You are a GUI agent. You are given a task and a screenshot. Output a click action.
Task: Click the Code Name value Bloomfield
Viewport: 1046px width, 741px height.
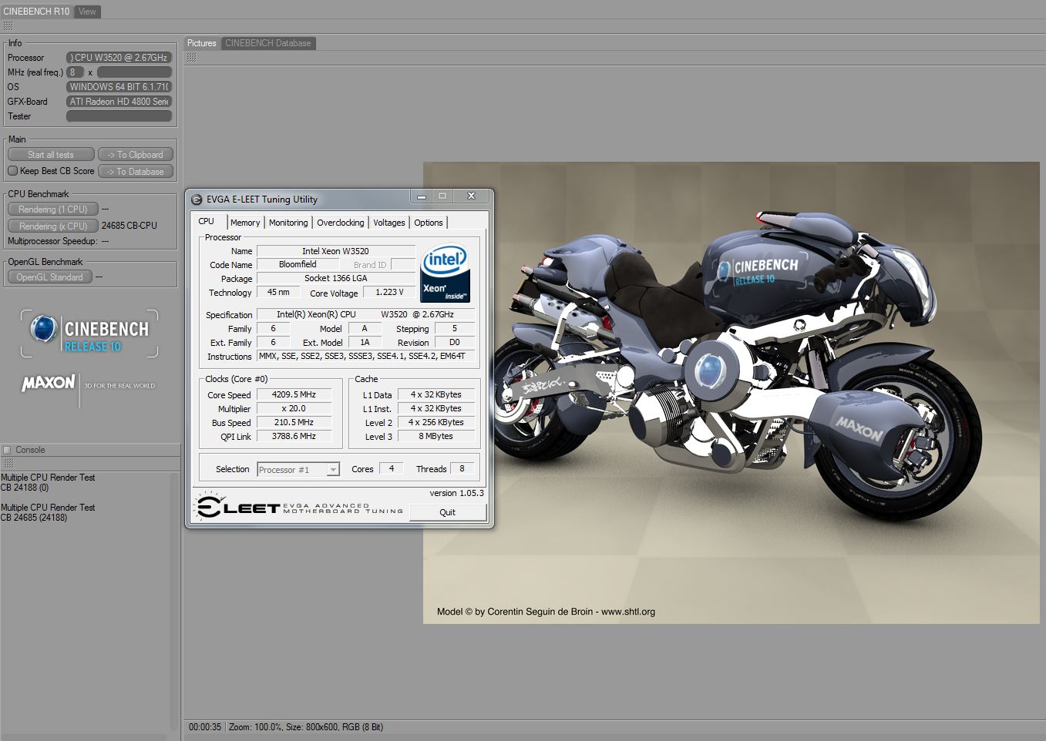click(298, 265)
